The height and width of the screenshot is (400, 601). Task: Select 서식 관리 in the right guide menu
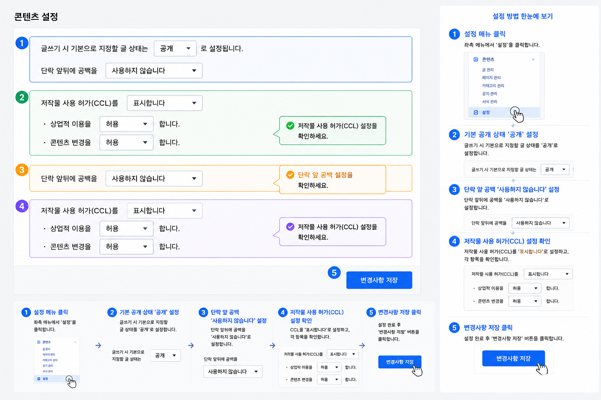489,102
